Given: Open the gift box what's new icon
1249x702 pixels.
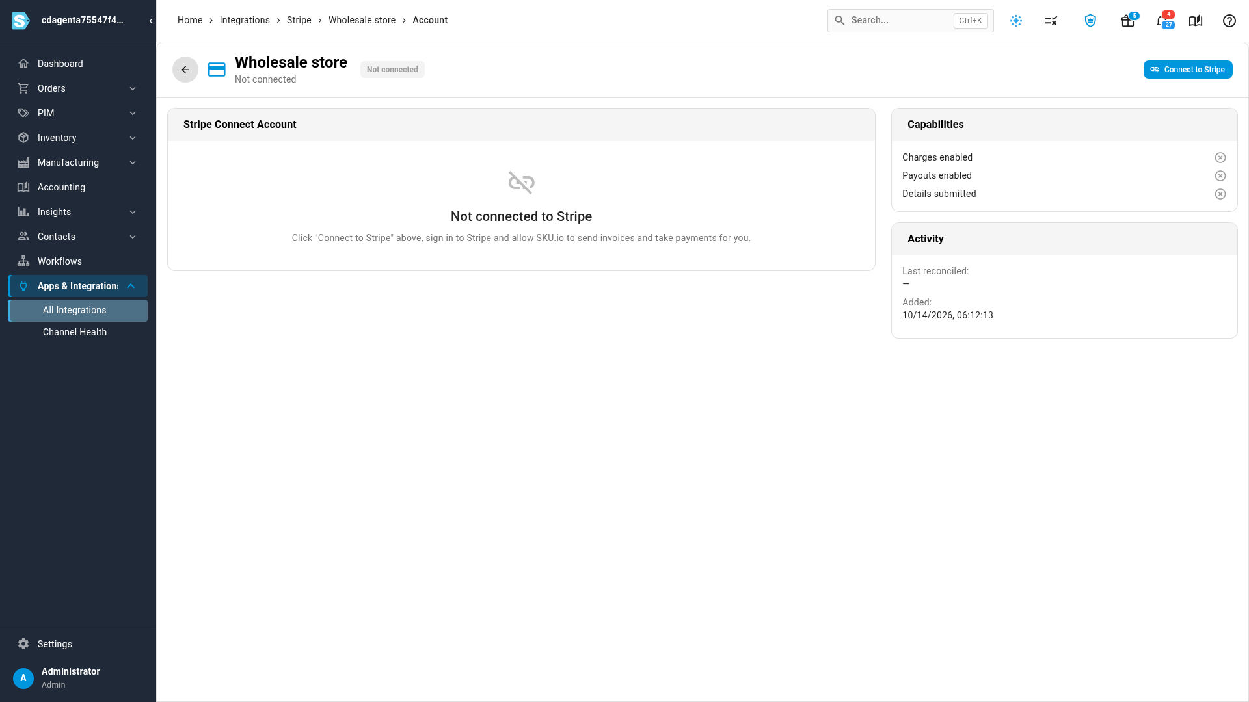Looking at the screenshot, I should (1128, 21).
